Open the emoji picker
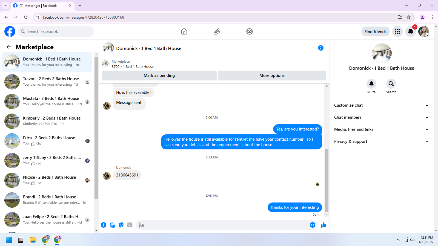This screenshot has height=246, width=438. pyautogui.click(x=313, y=225)
